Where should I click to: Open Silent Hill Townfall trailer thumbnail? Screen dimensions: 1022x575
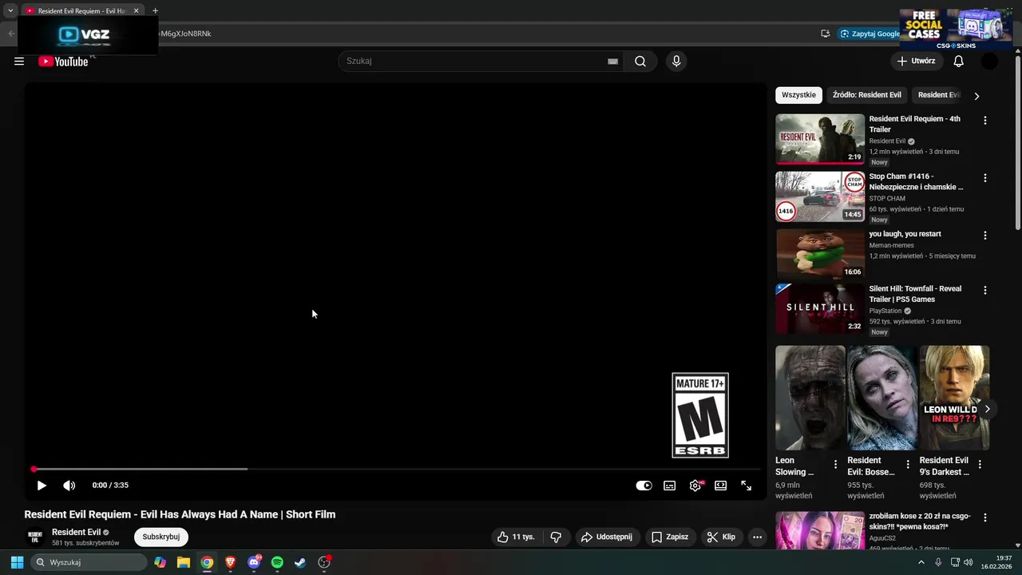pos(820,309)
